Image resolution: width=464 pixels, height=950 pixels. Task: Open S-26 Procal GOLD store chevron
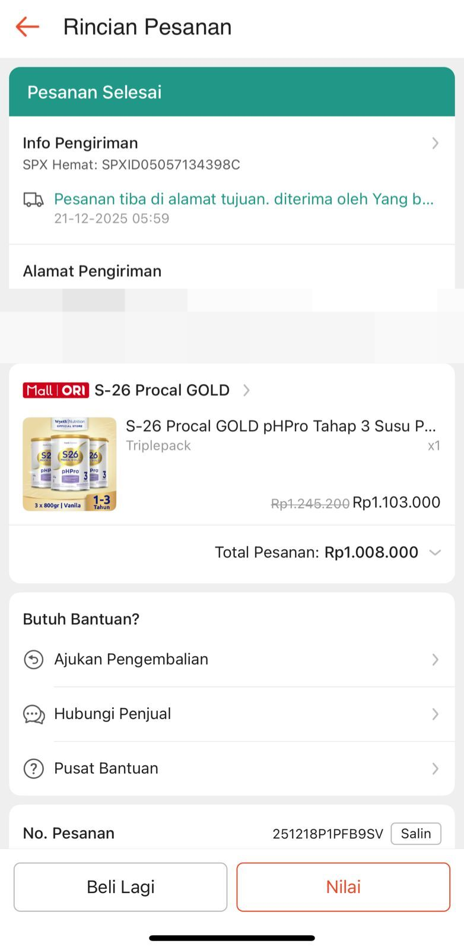(246, 390)
